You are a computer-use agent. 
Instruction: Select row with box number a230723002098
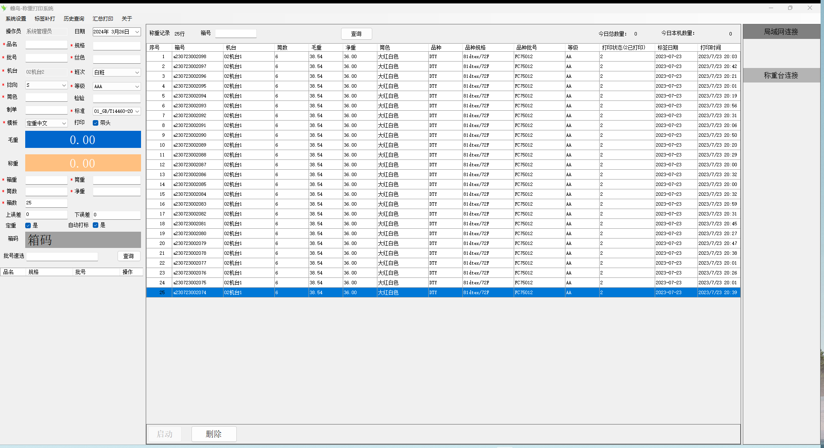coord(443,56)
